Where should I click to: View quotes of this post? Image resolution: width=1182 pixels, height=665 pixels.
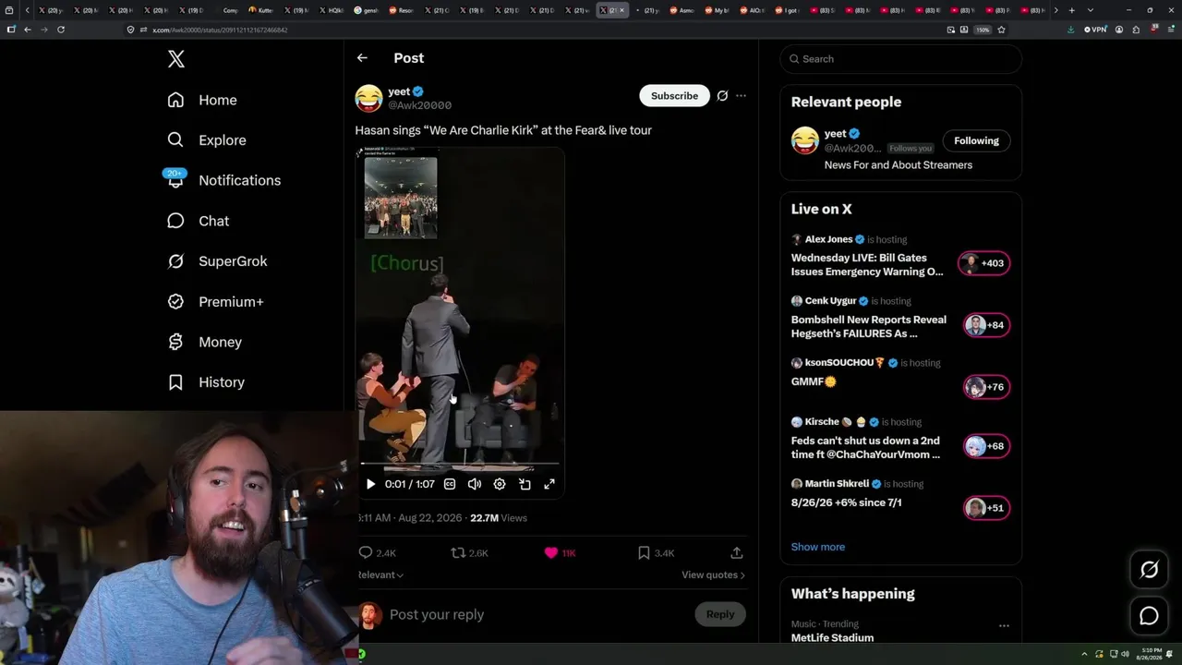point(713,574)
